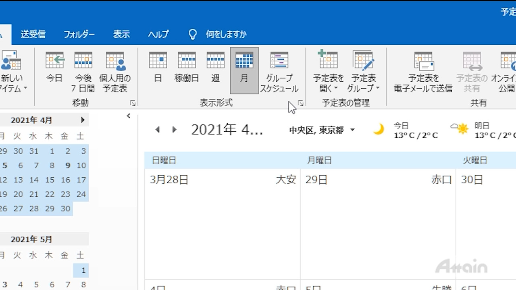The height and width of the screenshot is (290, 516).
Task: Click the Tell Me (何をしますか) search box
Action: point(226,35)
